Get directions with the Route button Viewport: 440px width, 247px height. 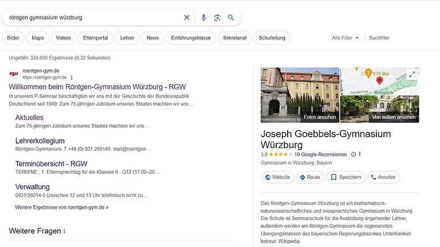[310, 177]
